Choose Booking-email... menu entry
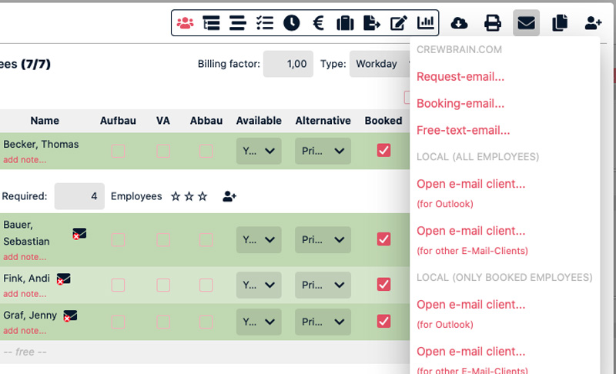The height and width of the screenshot is (374, 616). 460,103
